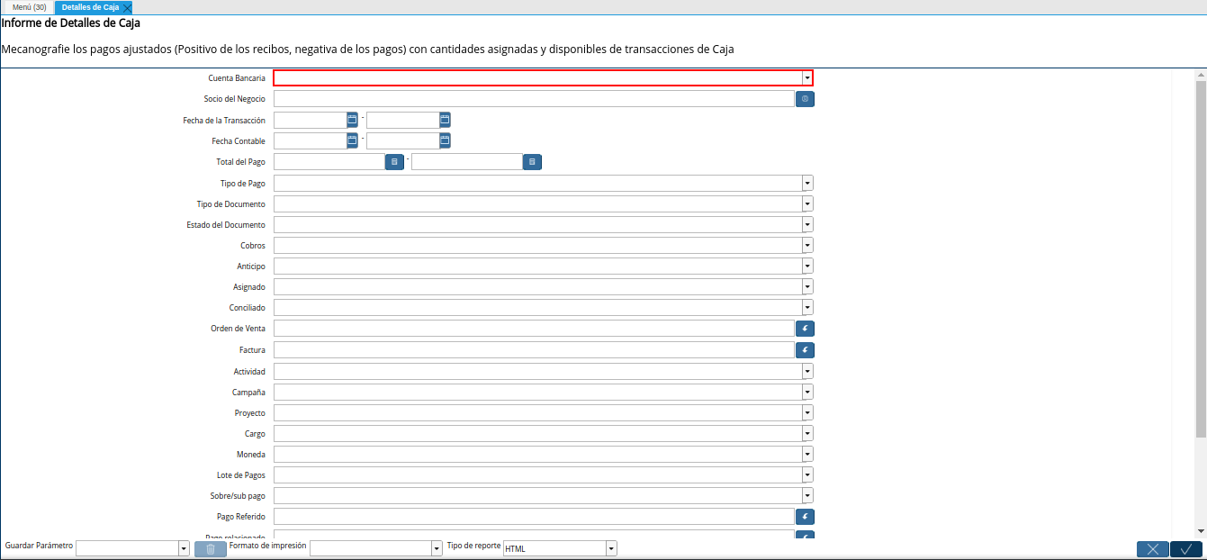The image size is (1207, 560).
Task: Click inside the Cuenta Bancaria field
Action: 540,77
